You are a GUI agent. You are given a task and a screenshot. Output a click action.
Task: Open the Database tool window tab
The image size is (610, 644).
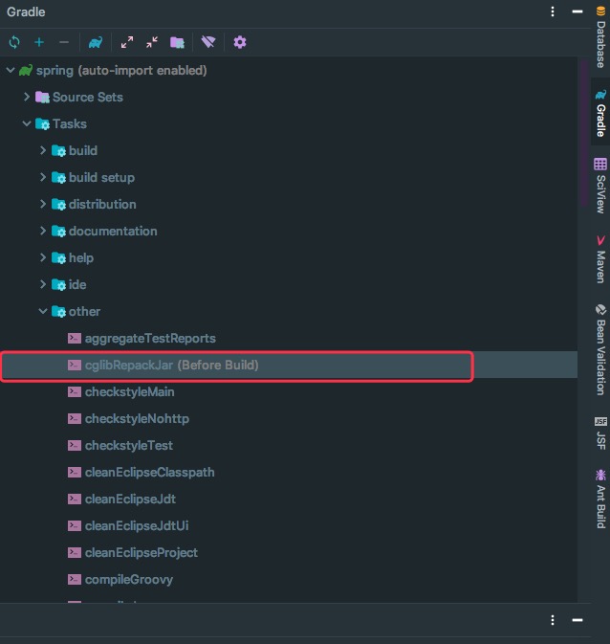pyautogui.click(x=600, y=37)
